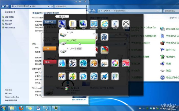Click the 网络 (Network) launcher icon
The height and width of the screenshot is (111, 179).
(x=83, y=24)
